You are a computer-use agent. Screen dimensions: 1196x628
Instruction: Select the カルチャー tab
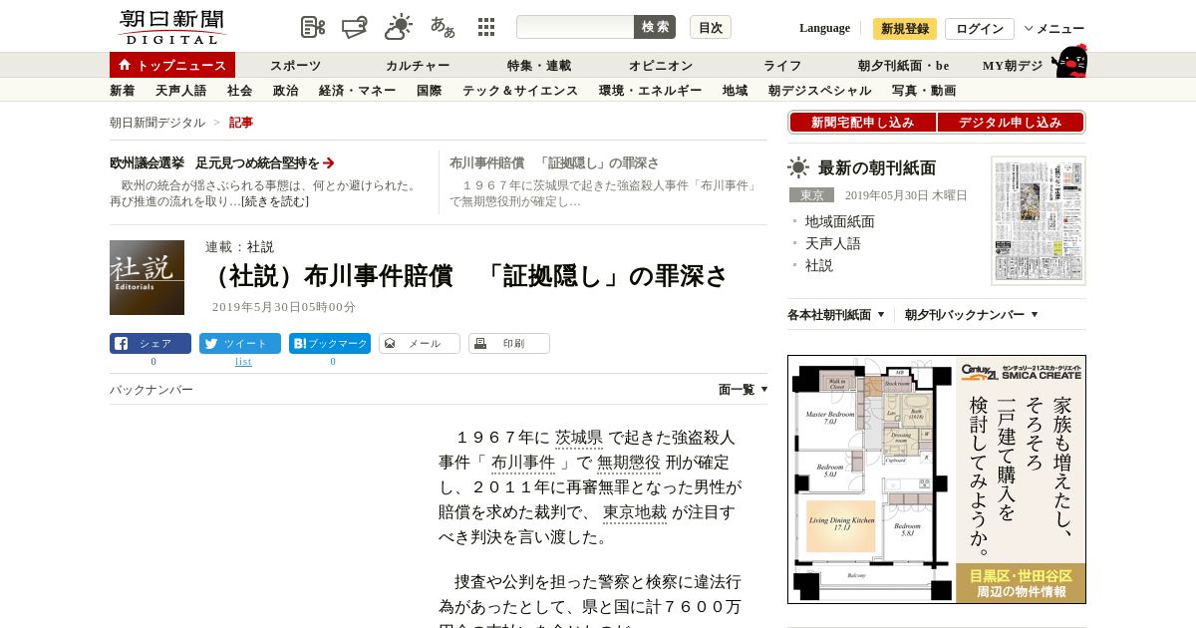418,65
